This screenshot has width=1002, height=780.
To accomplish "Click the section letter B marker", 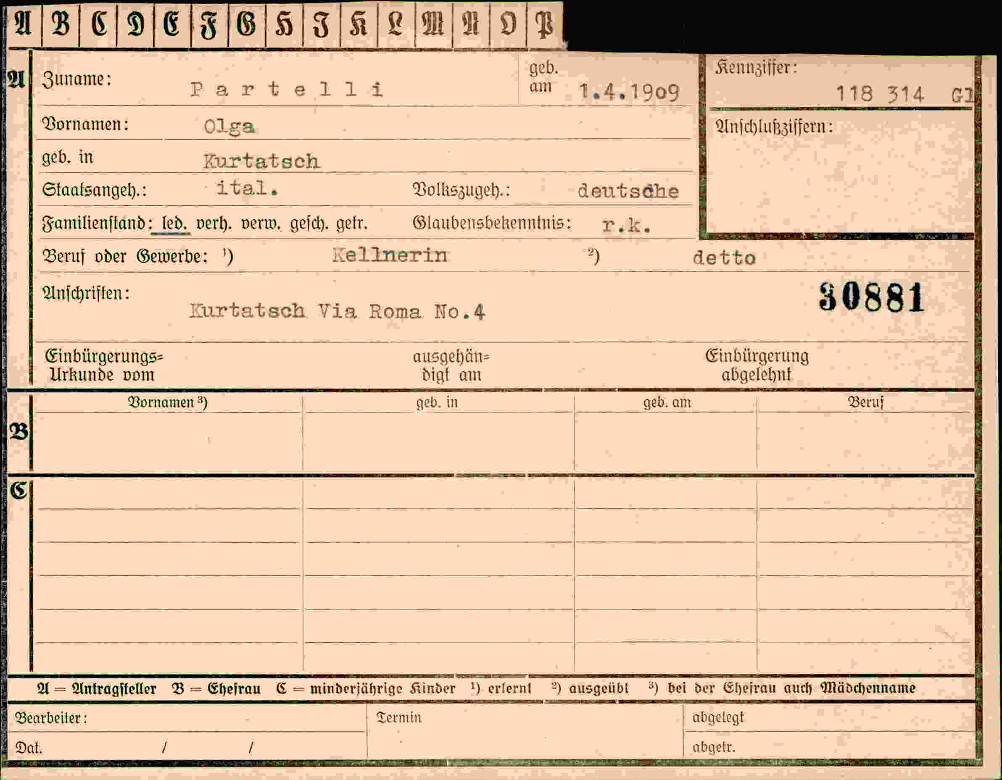I will tap(19, 432).
